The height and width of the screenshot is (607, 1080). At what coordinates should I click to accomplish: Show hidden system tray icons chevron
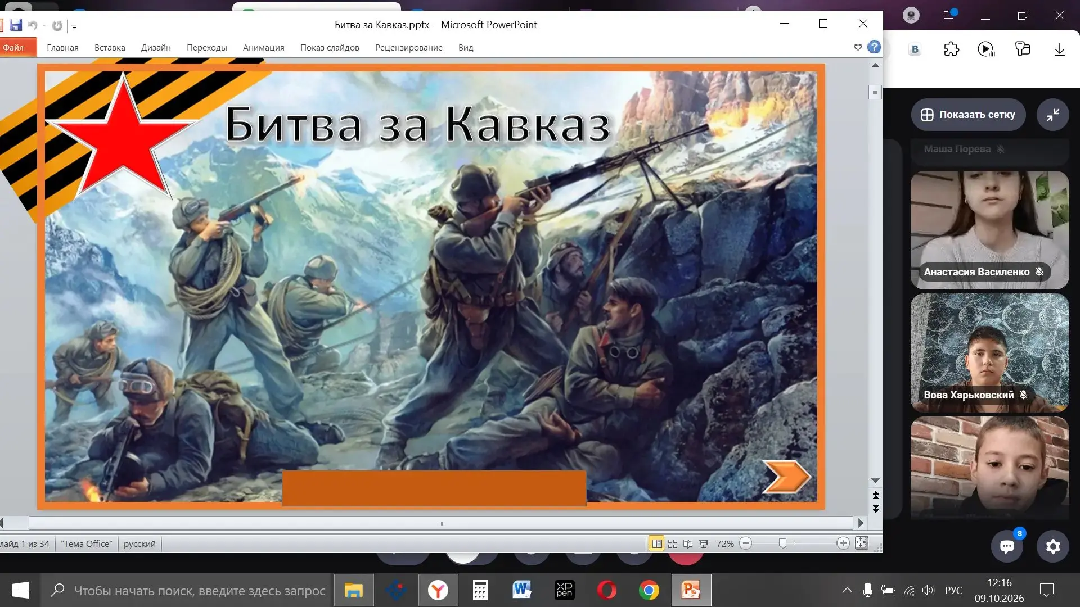(847, 590)
